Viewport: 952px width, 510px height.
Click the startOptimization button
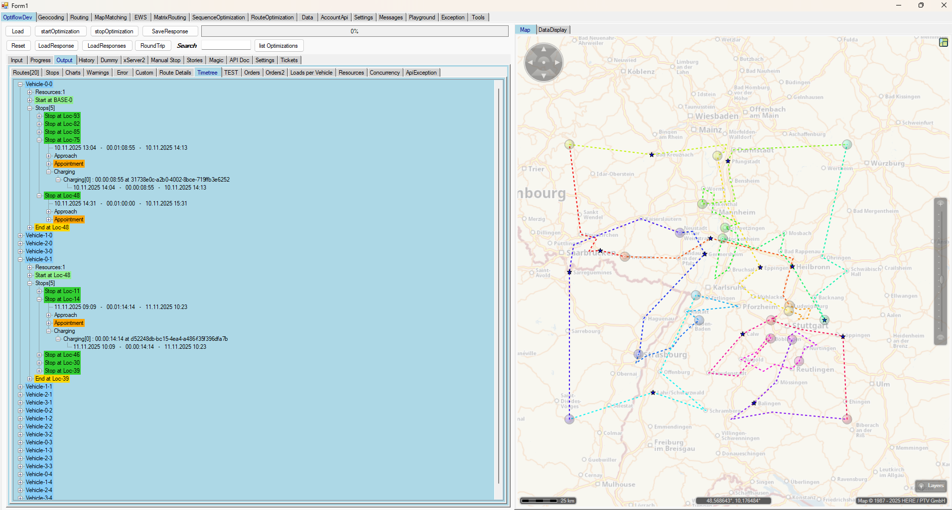pos(60,31)
